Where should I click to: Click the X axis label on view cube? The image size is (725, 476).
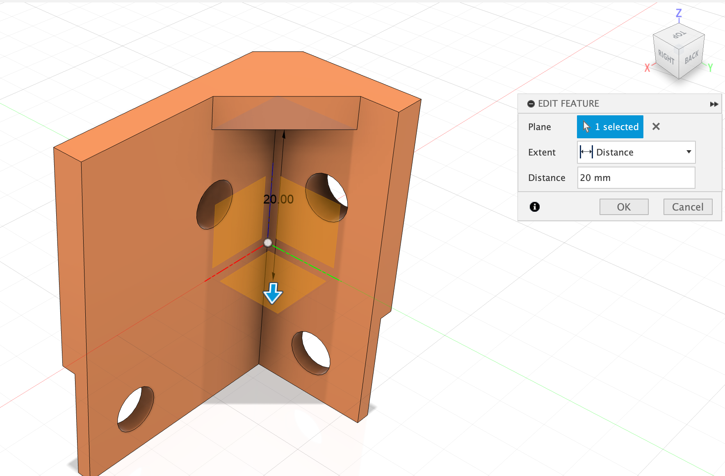(647, 68)
